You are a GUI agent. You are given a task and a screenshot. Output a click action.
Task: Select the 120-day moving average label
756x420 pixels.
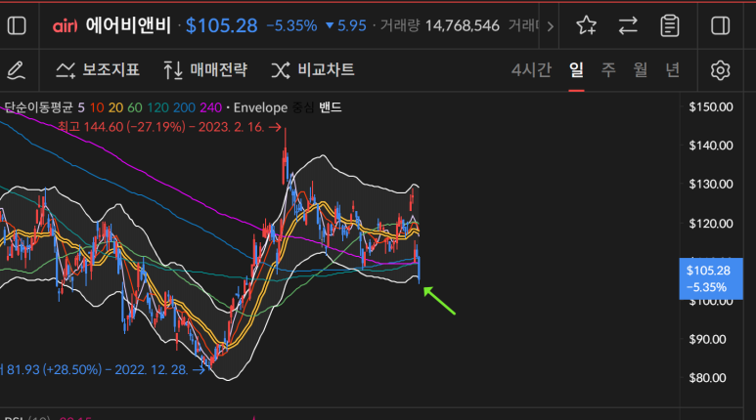(157, 107)
